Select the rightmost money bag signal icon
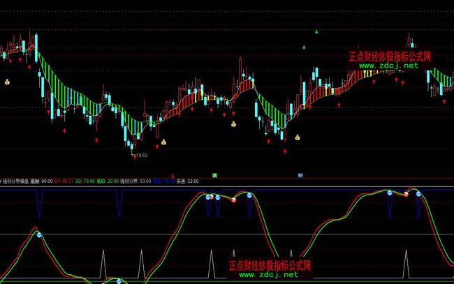The width and height of the screenshot is (454, 284). [298, 137]
